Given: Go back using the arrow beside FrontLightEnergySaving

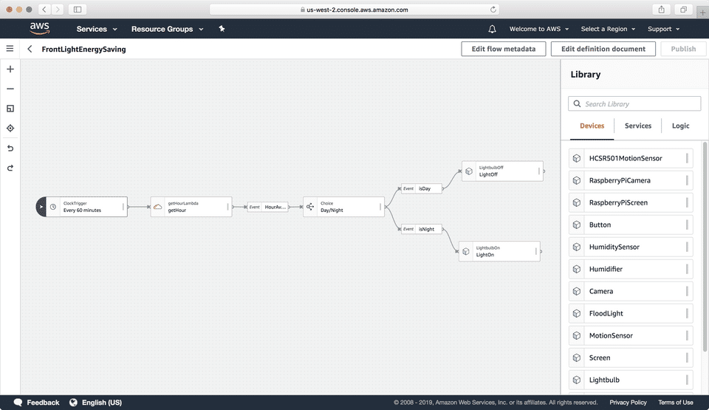Looking at the screenshot, I should [x=30, y=49].
